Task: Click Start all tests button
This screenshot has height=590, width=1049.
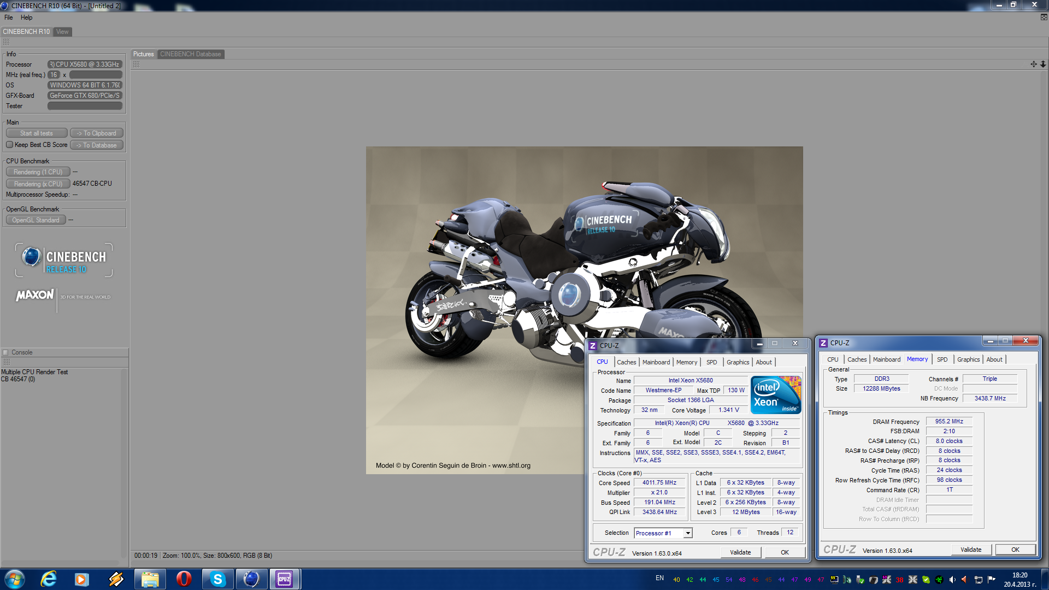Action: click(x=37, y=133)
